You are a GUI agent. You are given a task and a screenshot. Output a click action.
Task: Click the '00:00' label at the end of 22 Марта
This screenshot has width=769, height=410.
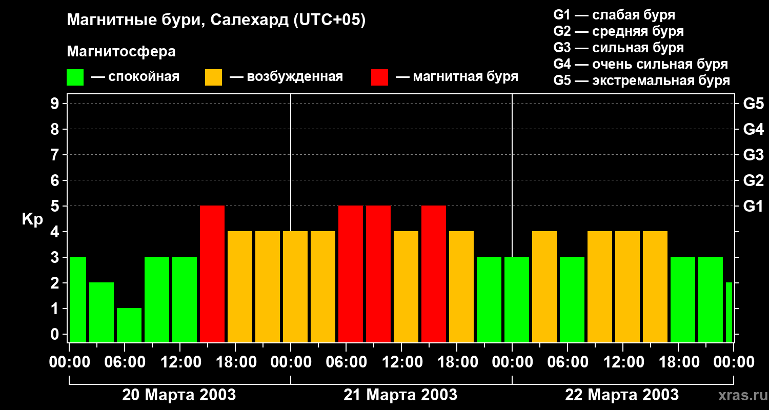click(x=734, y=362)
